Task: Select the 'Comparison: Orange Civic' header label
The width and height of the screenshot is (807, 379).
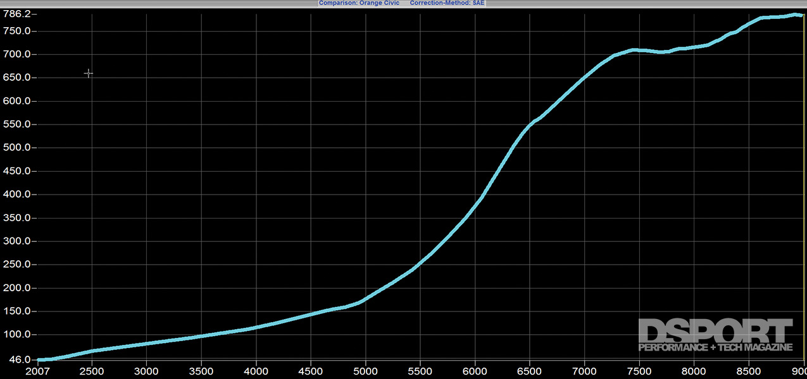Action: pyautogui.click(x=359, y=3)
